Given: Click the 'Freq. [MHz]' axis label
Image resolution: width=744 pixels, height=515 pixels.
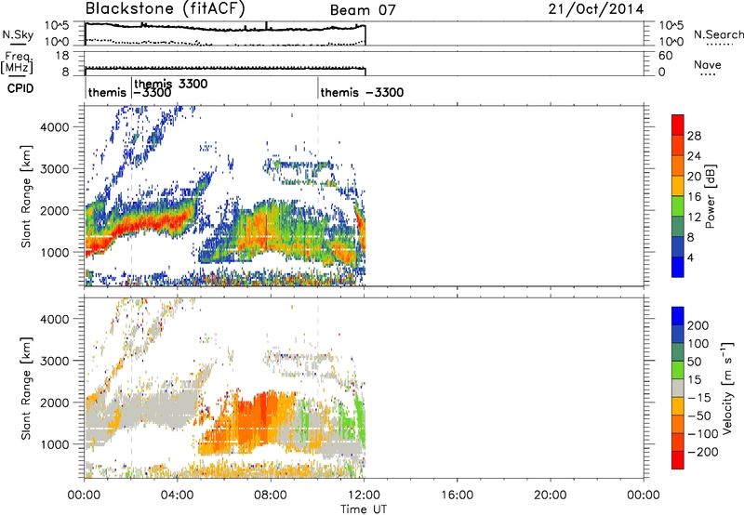Looking at the screenshot, I should (18, 62).
